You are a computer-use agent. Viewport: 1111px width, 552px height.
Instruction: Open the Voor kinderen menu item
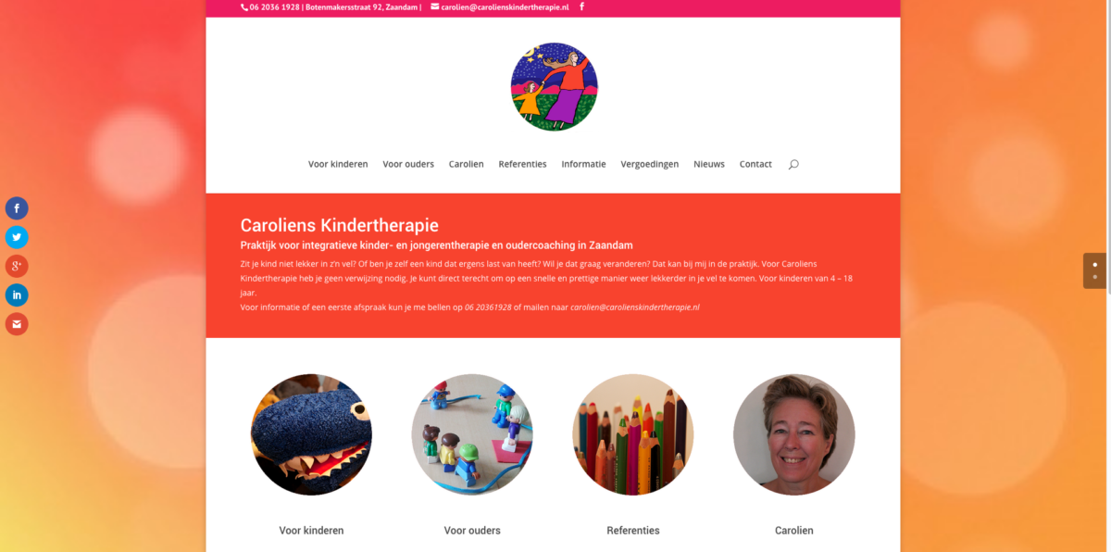click(x=338, y=164)
